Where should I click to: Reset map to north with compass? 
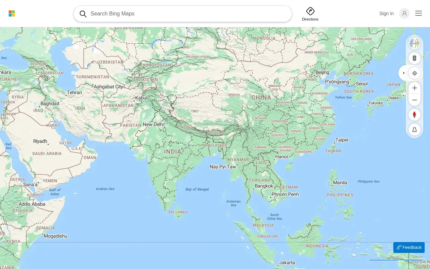pos(415,115)
